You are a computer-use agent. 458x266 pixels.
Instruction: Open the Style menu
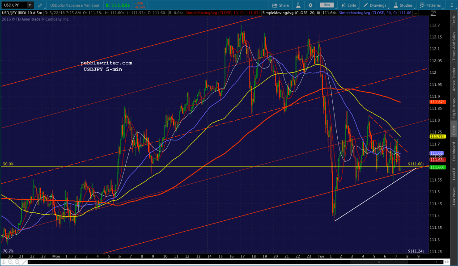coord(349,5)
